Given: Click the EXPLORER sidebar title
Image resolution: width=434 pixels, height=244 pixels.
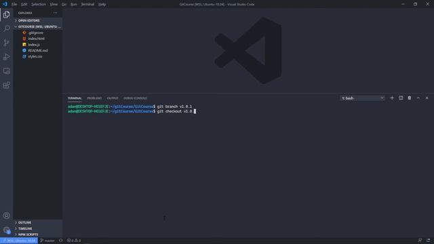Looking at the screenshot, I should coord(25,13).
